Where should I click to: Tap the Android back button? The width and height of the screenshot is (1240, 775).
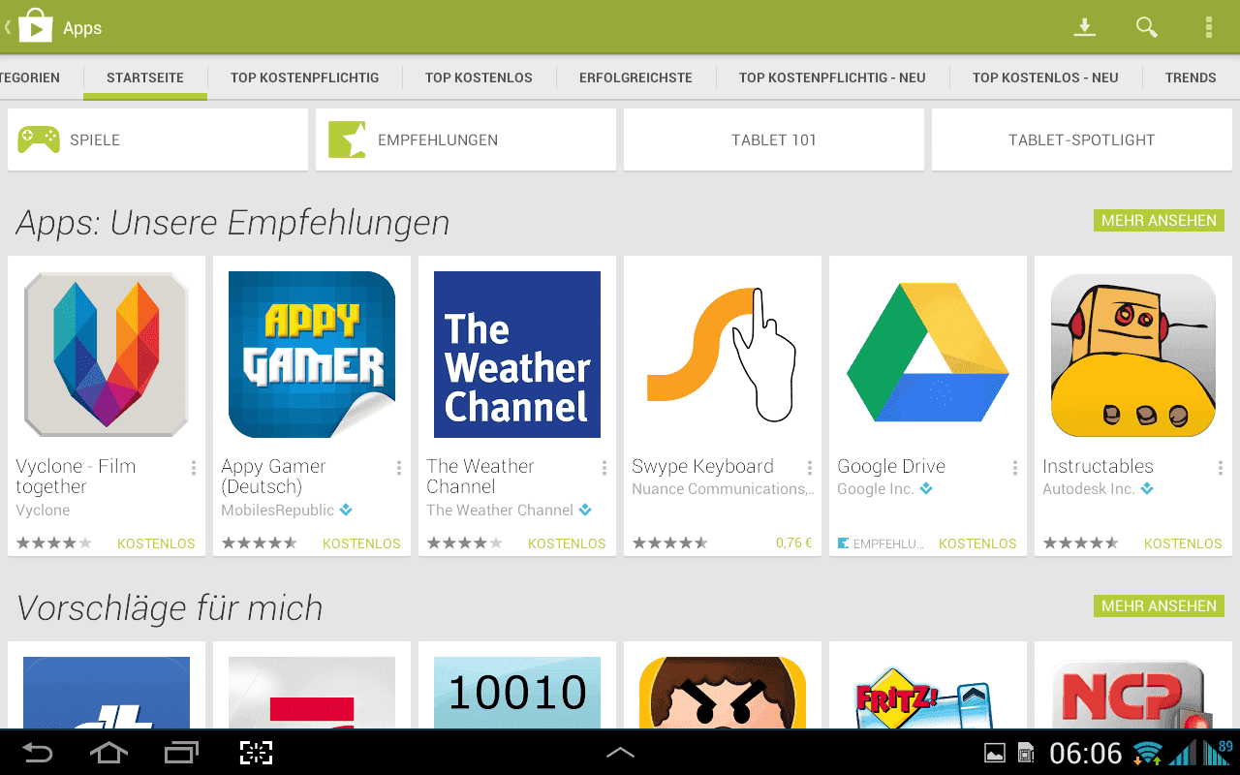tap(37, 753)
